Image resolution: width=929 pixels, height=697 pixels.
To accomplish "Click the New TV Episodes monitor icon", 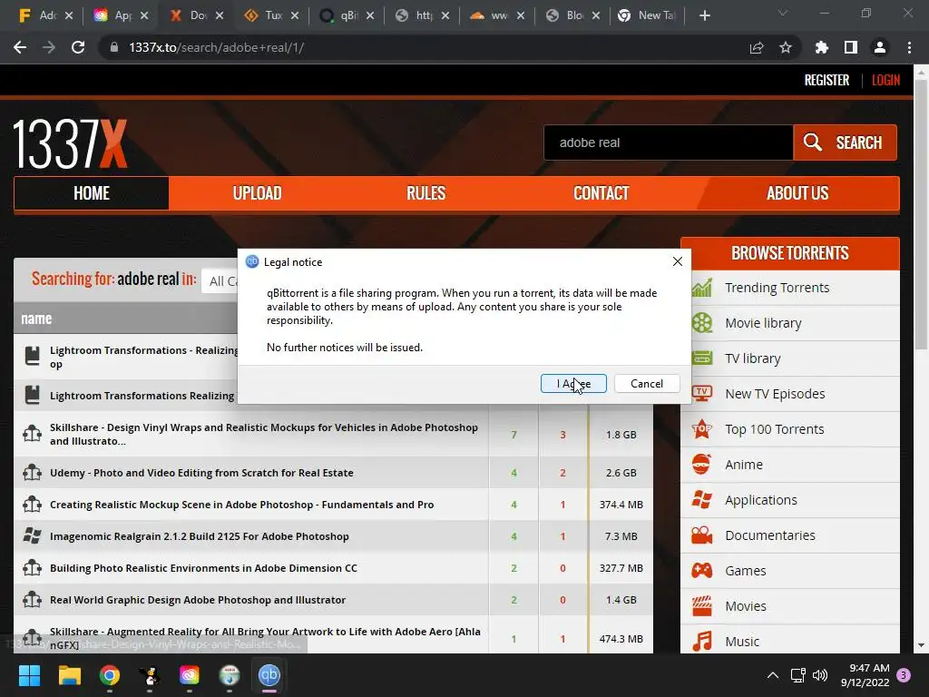I will pos(702,394).
